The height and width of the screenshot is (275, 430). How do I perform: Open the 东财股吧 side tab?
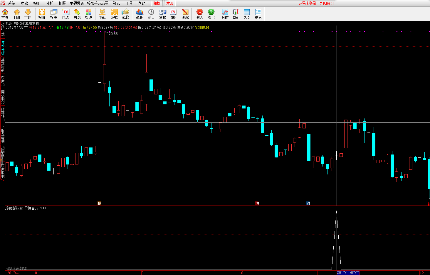3,171
